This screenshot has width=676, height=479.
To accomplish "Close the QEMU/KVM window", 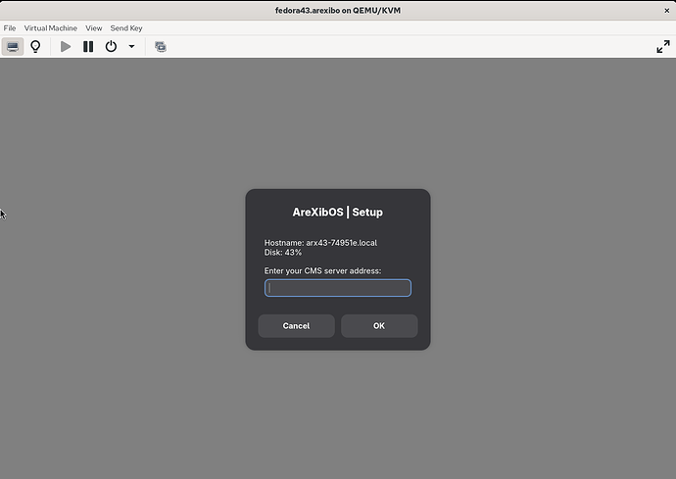I will pos(666,11).
